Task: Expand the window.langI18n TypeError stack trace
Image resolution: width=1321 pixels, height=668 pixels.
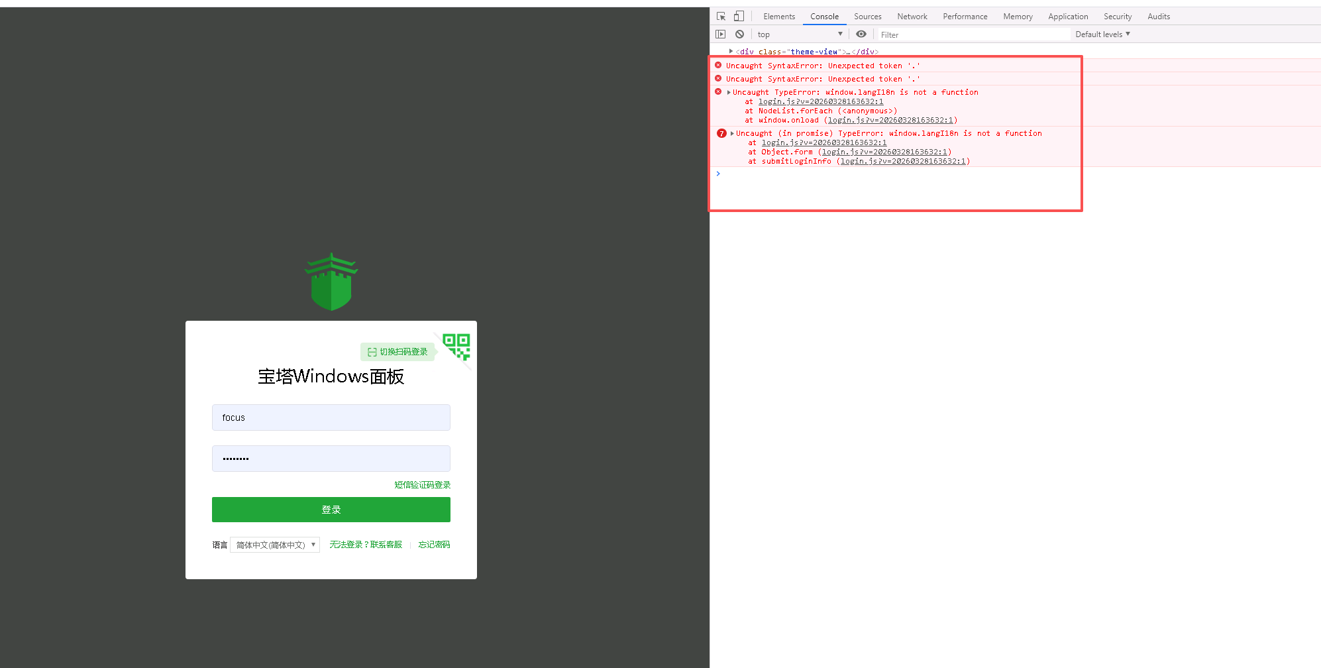Action: point(729,92)
